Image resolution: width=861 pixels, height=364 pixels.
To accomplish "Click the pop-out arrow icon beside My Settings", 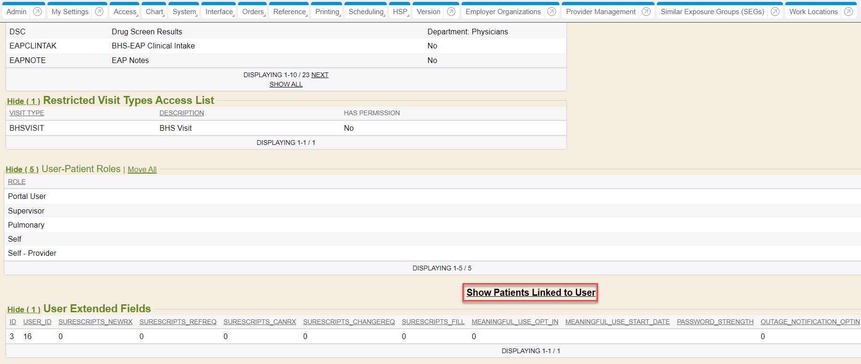I will (99, 12).
